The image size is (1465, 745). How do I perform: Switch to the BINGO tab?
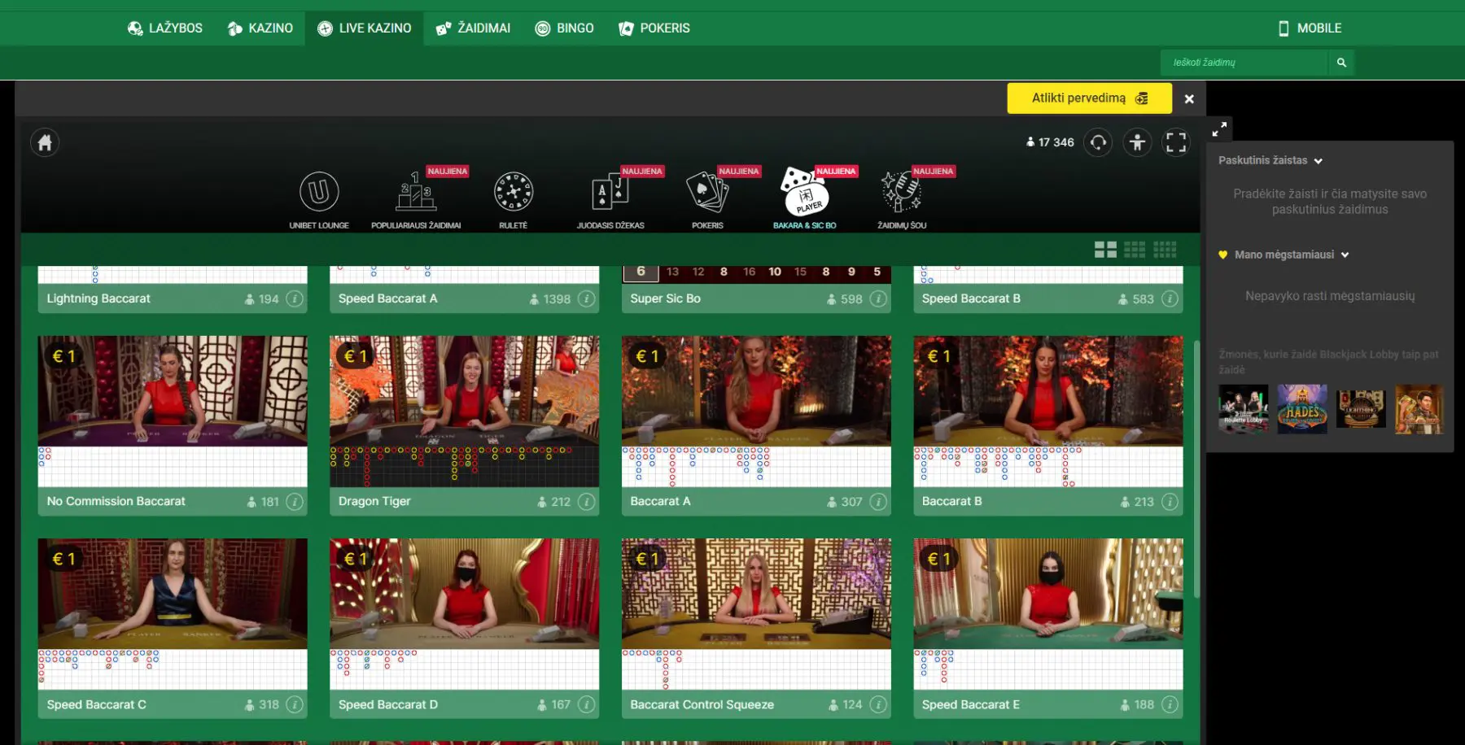(565, 28)
